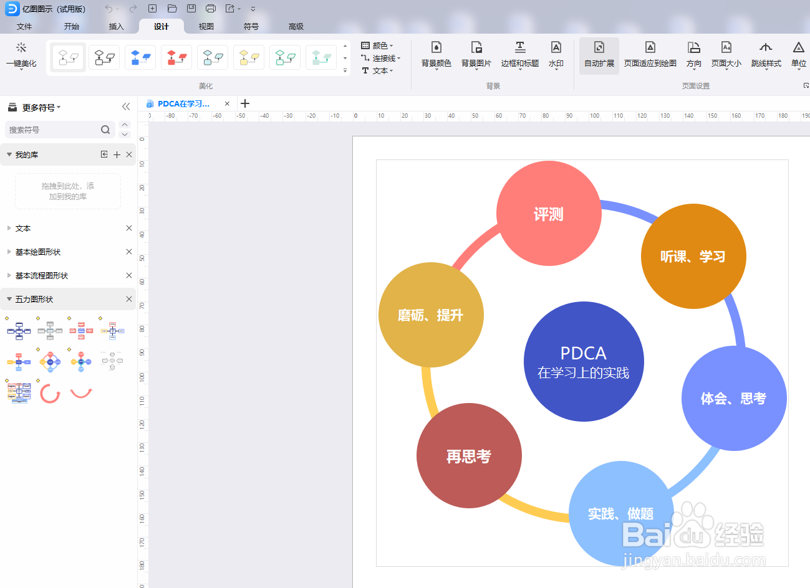This screenshot has width=810, height=588.
Task: Open 边框和标题 border and title settings
Action: tap(519, 55)
